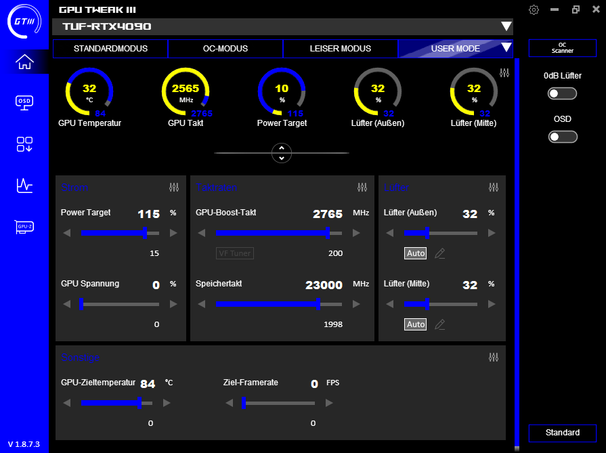Click the version label V 1.8.7.3
The width and height of the screenshot is (606, 453).
coord(24,444)
